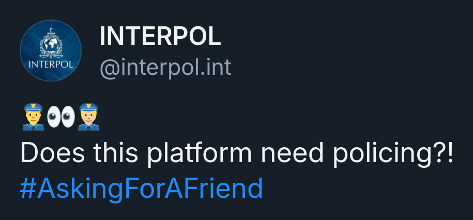Open the INTERPOL display name link
The image size is (473, 220).
point(160,36)
